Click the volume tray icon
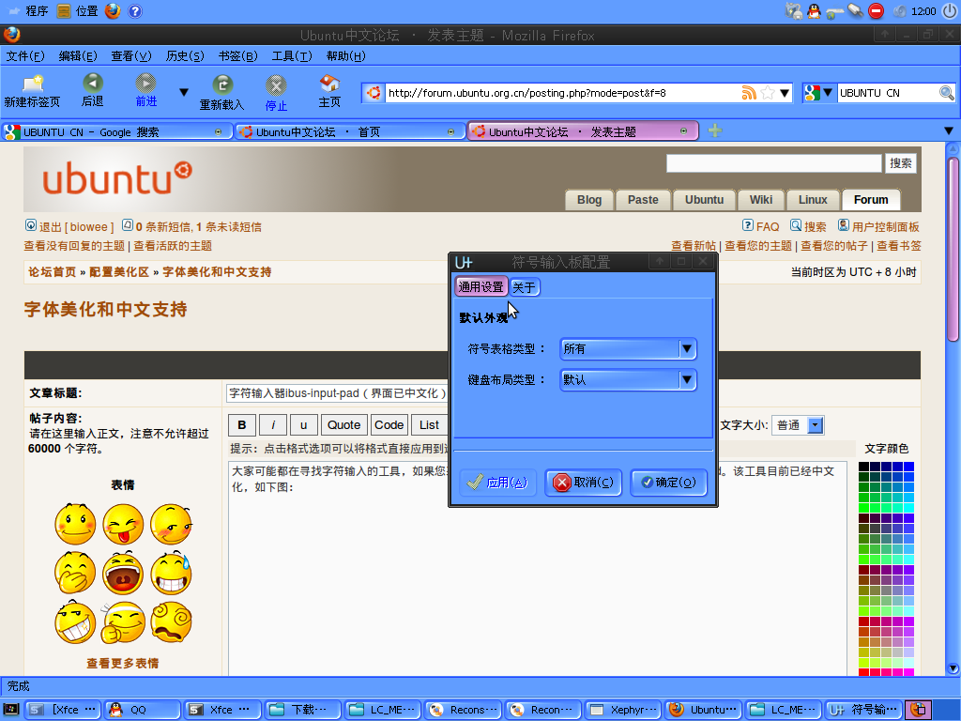 (900, 11)
